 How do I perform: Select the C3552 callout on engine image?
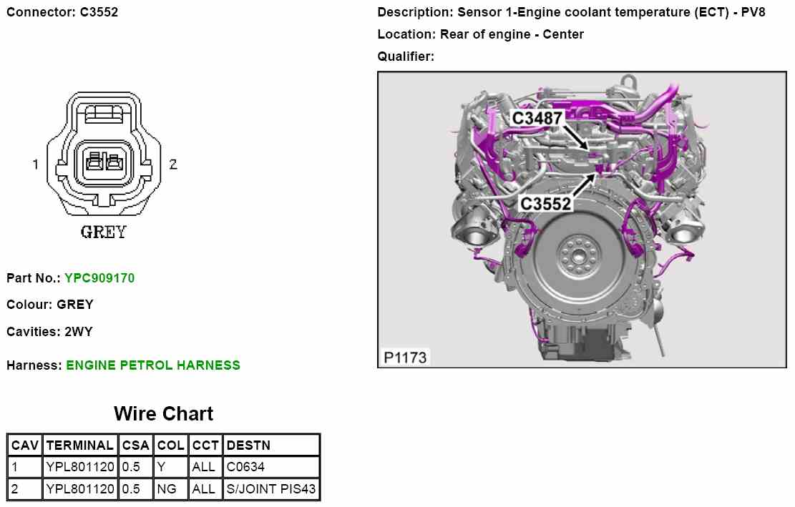tap(545, 204)
